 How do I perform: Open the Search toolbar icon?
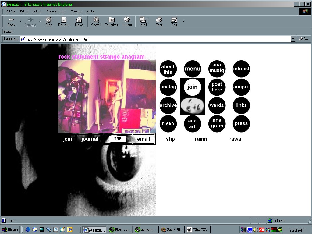click(96, 22)
